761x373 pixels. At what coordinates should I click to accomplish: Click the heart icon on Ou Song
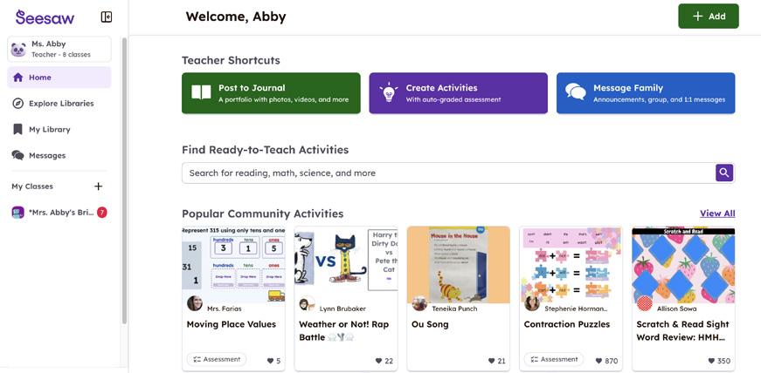pyautogui.click(x=491, y=361)
